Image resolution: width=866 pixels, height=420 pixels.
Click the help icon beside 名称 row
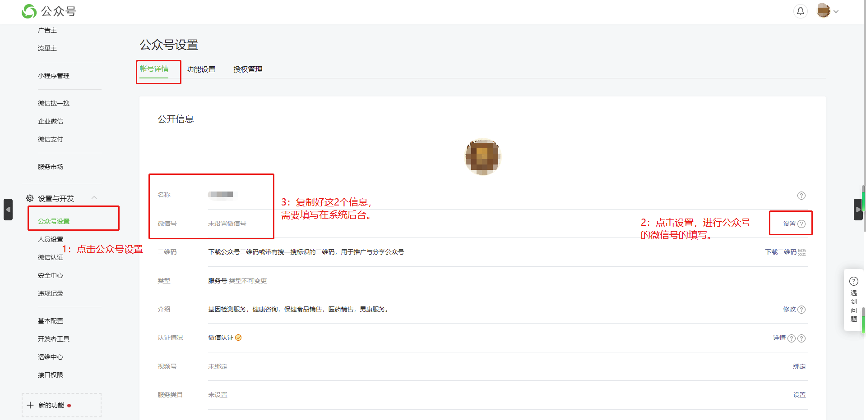(x=801, y=196)
